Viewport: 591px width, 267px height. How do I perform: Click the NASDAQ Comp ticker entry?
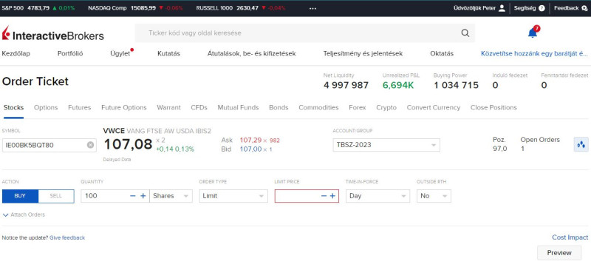click(x=135, y=8)
